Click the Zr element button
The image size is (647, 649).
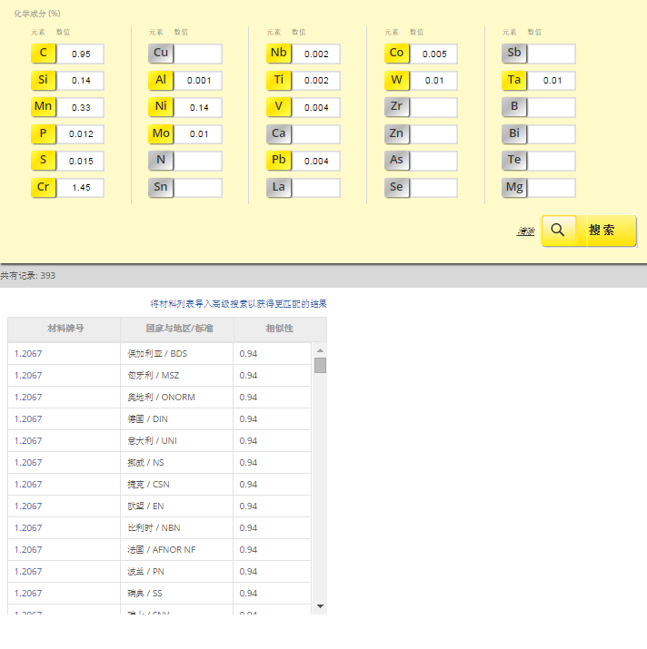pyautogui.click(x=396, y=107)
